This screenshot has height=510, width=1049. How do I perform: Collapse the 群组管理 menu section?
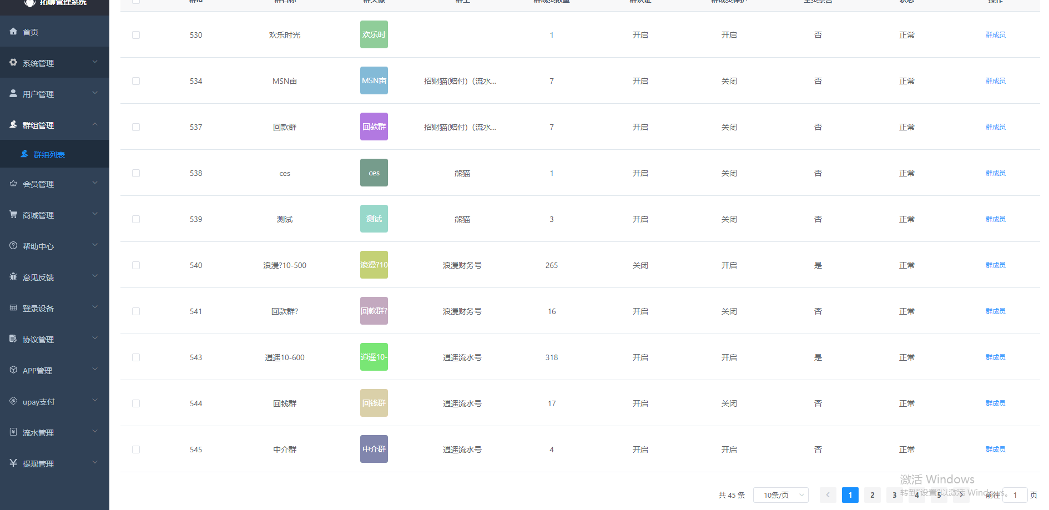(54, 125)
